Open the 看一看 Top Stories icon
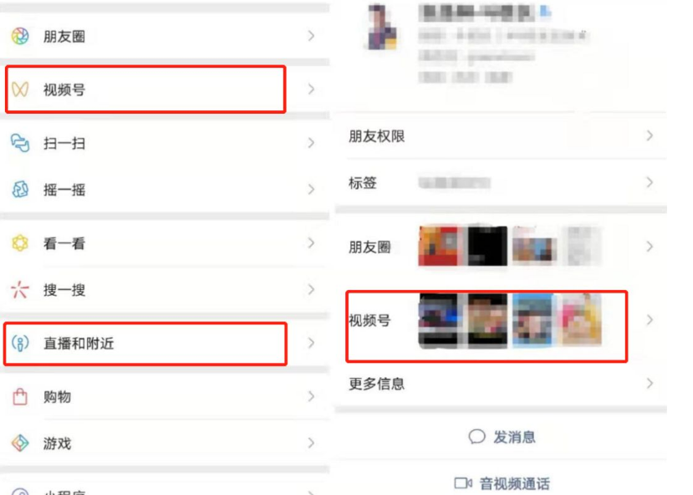693x495 pixels. pyautogui.click(x=20, y=243)
